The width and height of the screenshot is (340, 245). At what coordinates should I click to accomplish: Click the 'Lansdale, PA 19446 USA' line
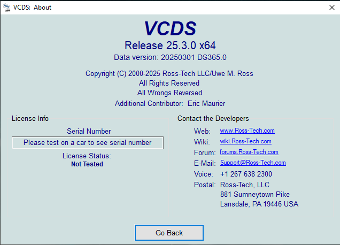coord(259,204)
